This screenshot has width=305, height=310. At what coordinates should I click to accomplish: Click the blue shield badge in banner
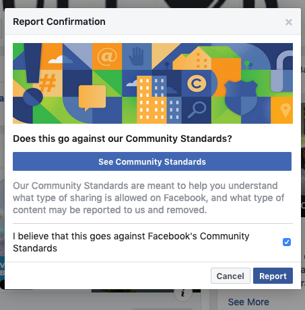[241, 98]
